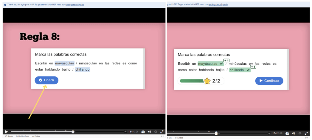Click the end star marker on the right timeline
This screenshot has height=140, width=312.
pyautogui.click(x=269, y=133)
